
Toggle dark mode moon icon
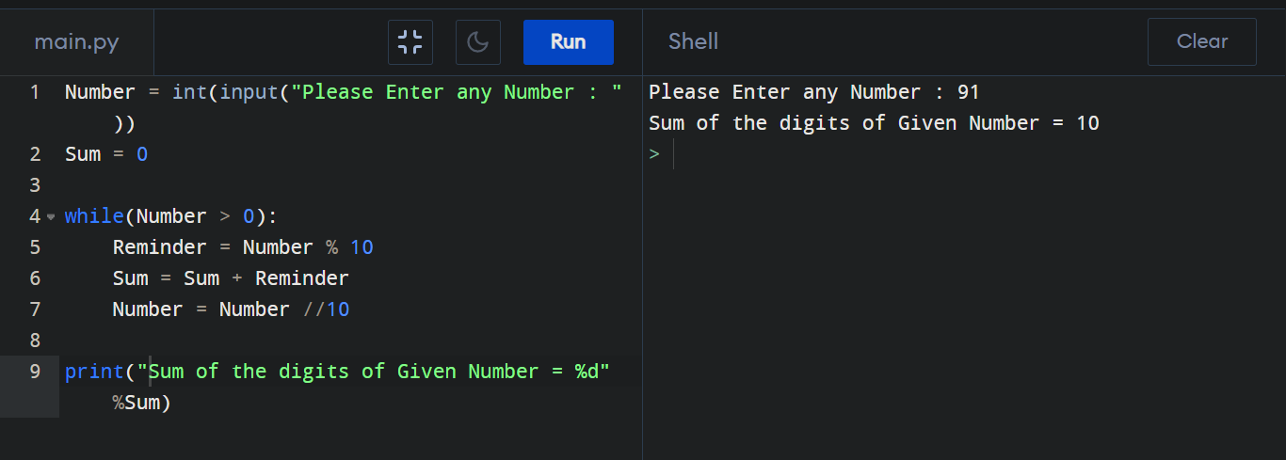click(478, 41)
